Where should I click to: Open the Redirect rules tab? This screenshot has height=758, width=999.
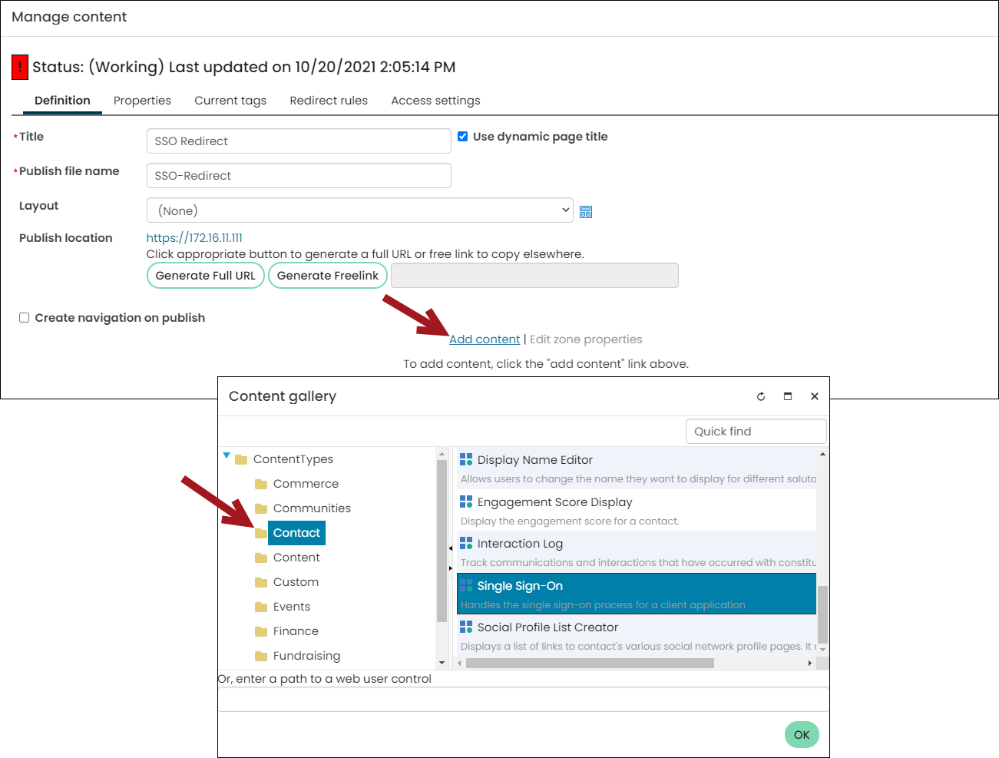click(329, 101)
